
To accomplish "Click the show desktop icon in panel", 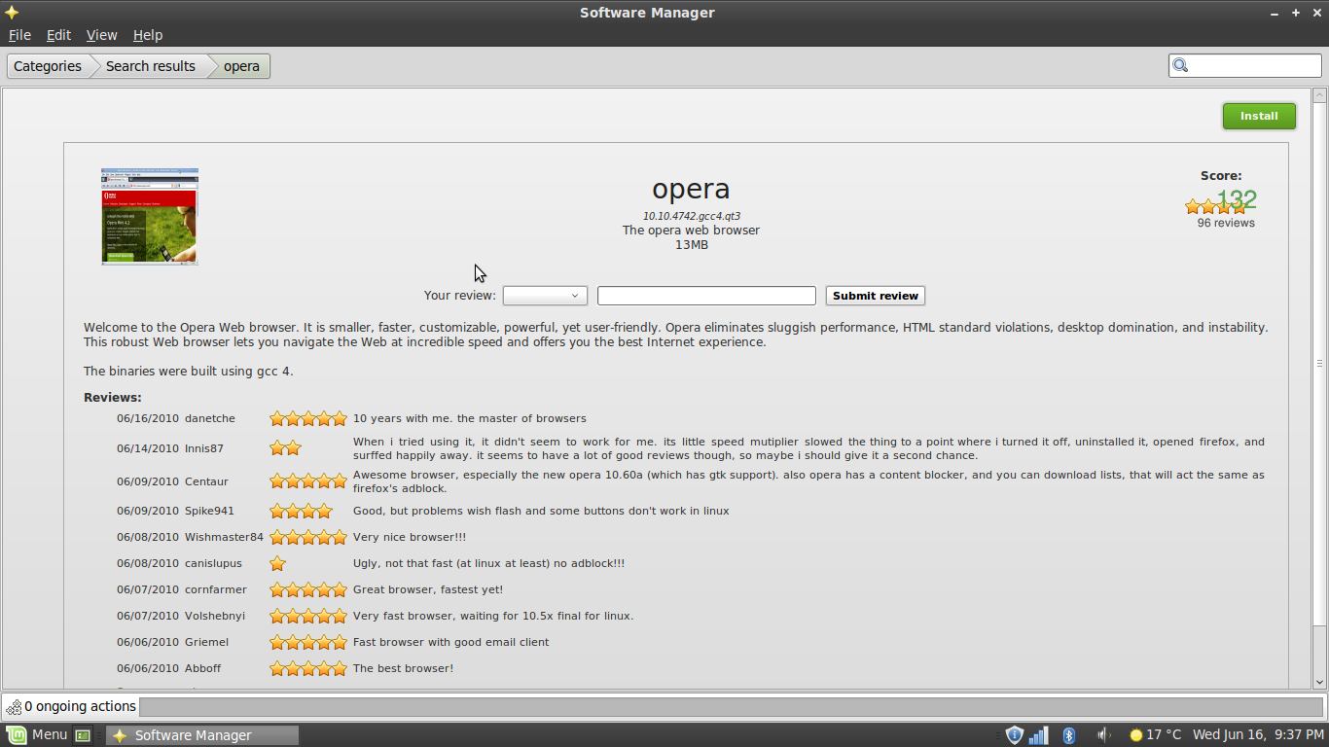I will (x=83, y=735).
